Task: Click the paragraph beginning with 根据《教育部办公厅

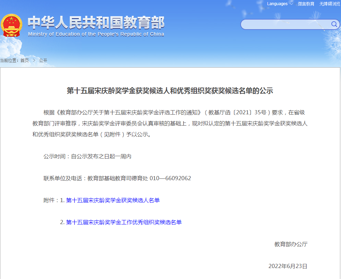Action: point(170,123)
